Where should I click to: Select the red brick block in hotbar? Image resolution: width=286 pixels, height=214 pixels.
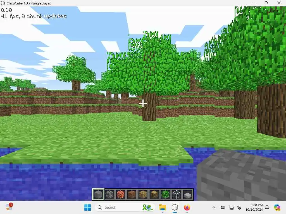click(121, 194)
